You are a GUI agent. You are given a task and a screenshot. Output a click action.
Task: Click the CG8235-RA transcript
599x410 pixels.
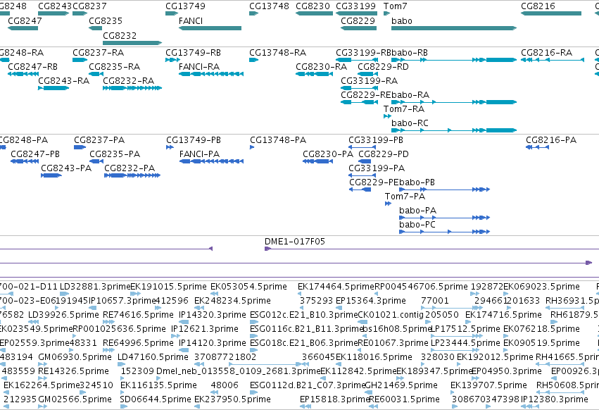pyautogui.click(x=96, y=74)
